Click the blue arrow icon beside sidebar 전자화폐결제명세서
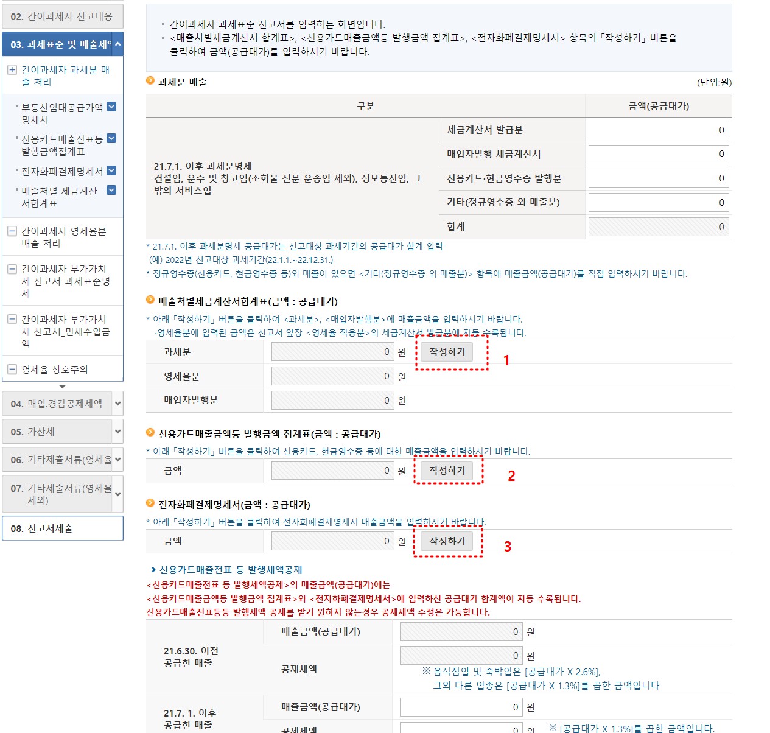This screenshot has width=770, height=733. click(x=111, y=170)
